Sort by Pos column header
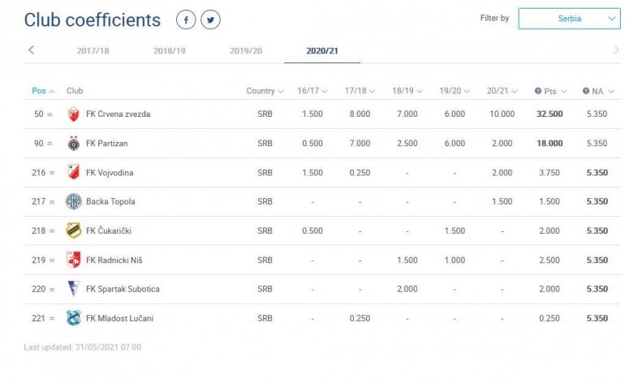This screenshot has height=383, width=625. (x=43, y=91)
